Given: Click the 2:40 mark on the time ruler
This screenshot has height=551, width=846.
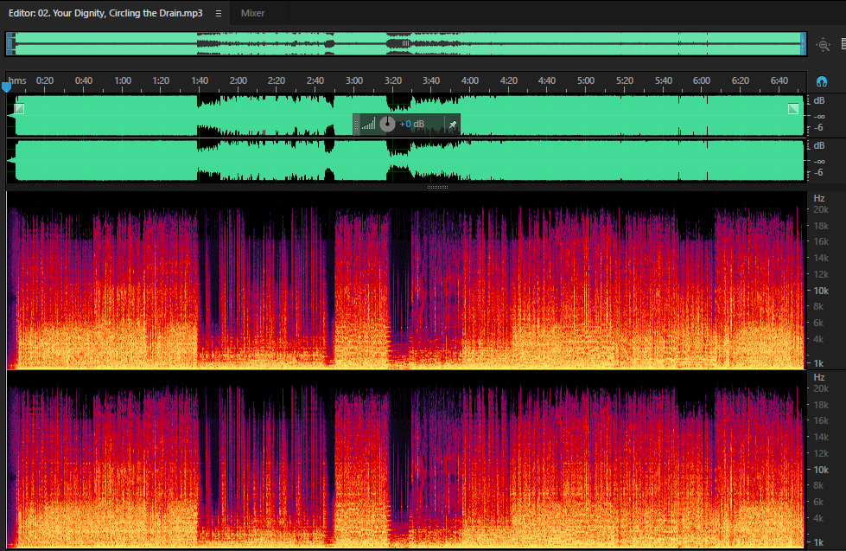Looking at the screenshot, I should [315, 80].
